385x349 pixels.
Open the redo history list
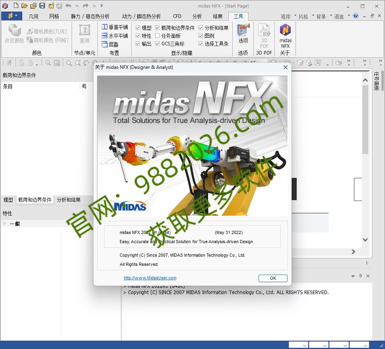94,6
